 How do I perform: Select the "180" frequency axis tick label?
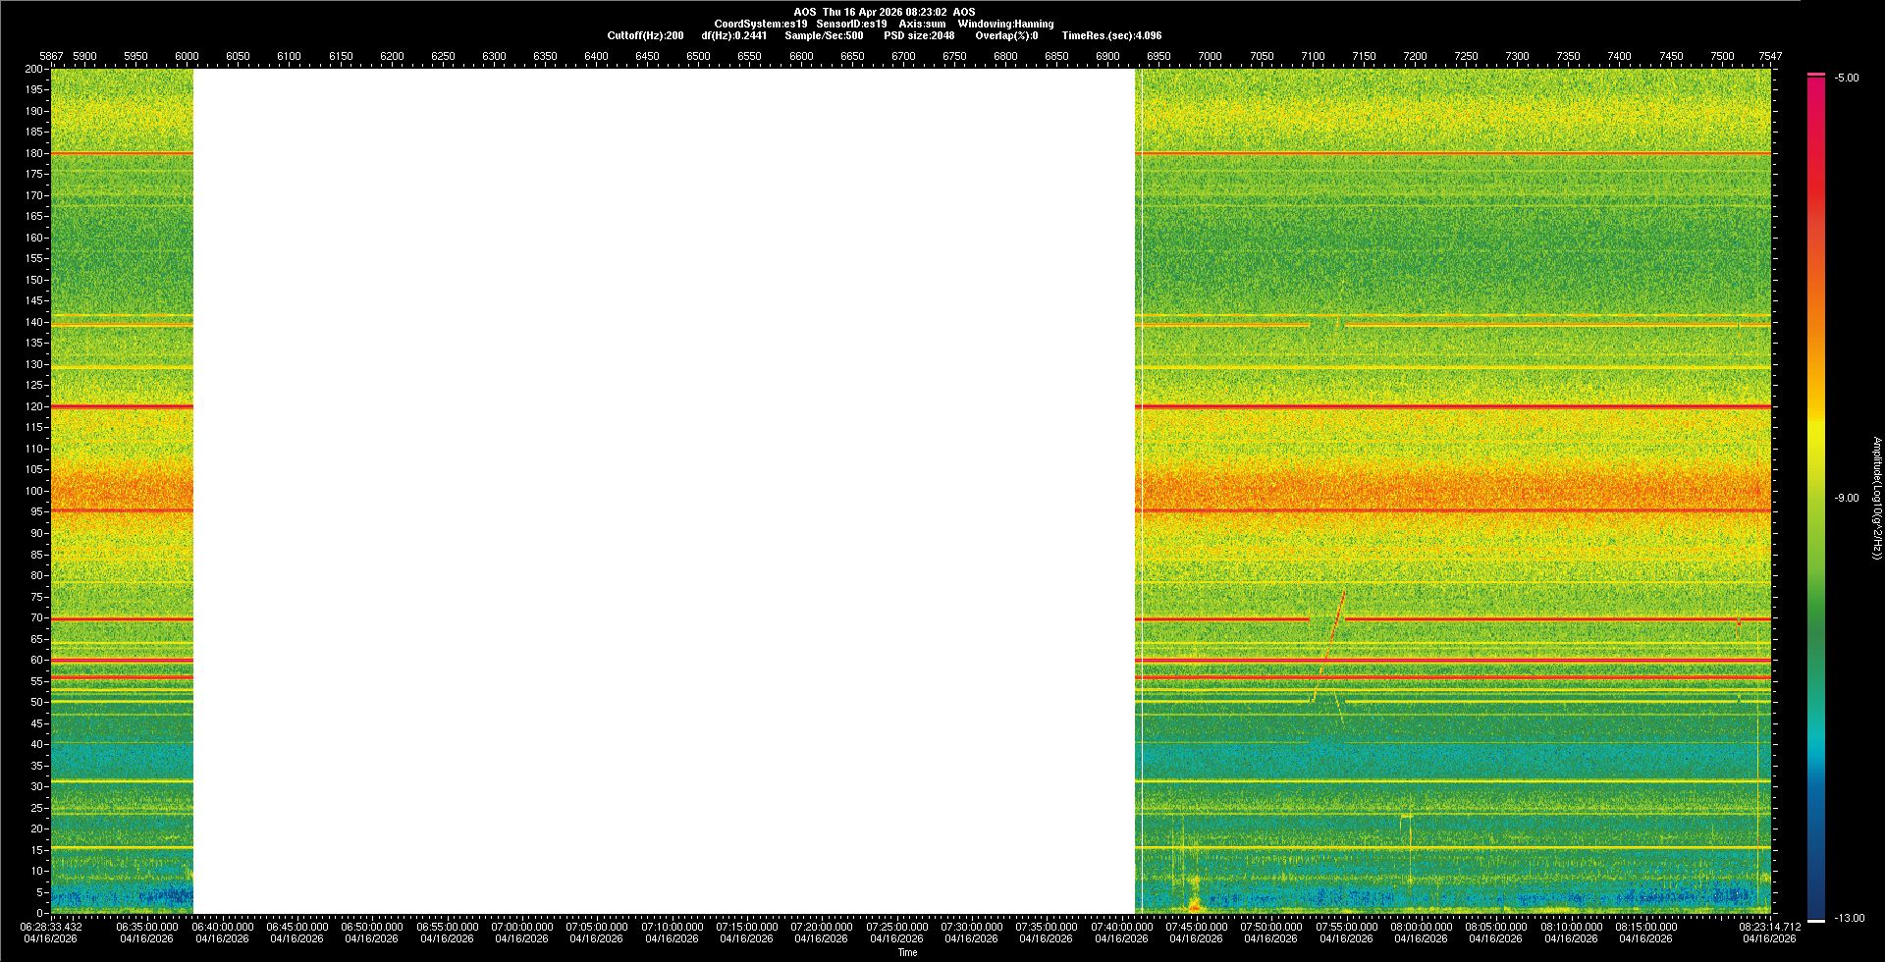34,153
